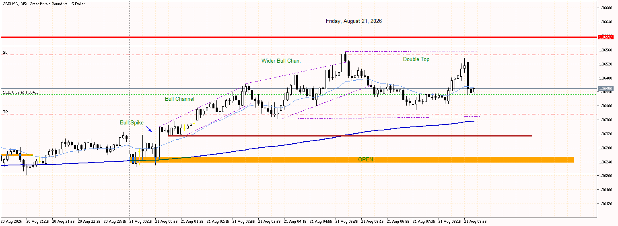The image size is (618, 226).
Task: Click the 20 Aug 21:15 time axis label
Action: (39, 221)
